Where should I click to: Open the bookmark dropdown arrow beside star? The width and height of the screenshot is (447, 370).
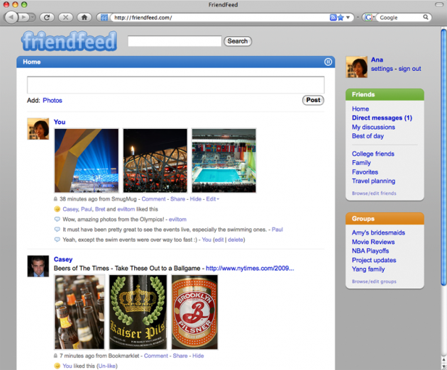point(348,18)
